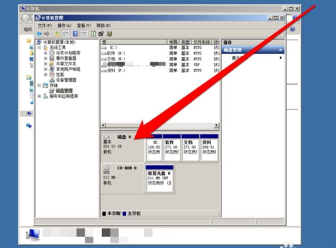Click the back arrow toolbar icon

pos(39,34)
